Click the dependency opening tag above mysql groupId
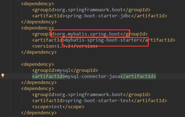The height and width of the screenshot is (117, 185). pos(37,64)
